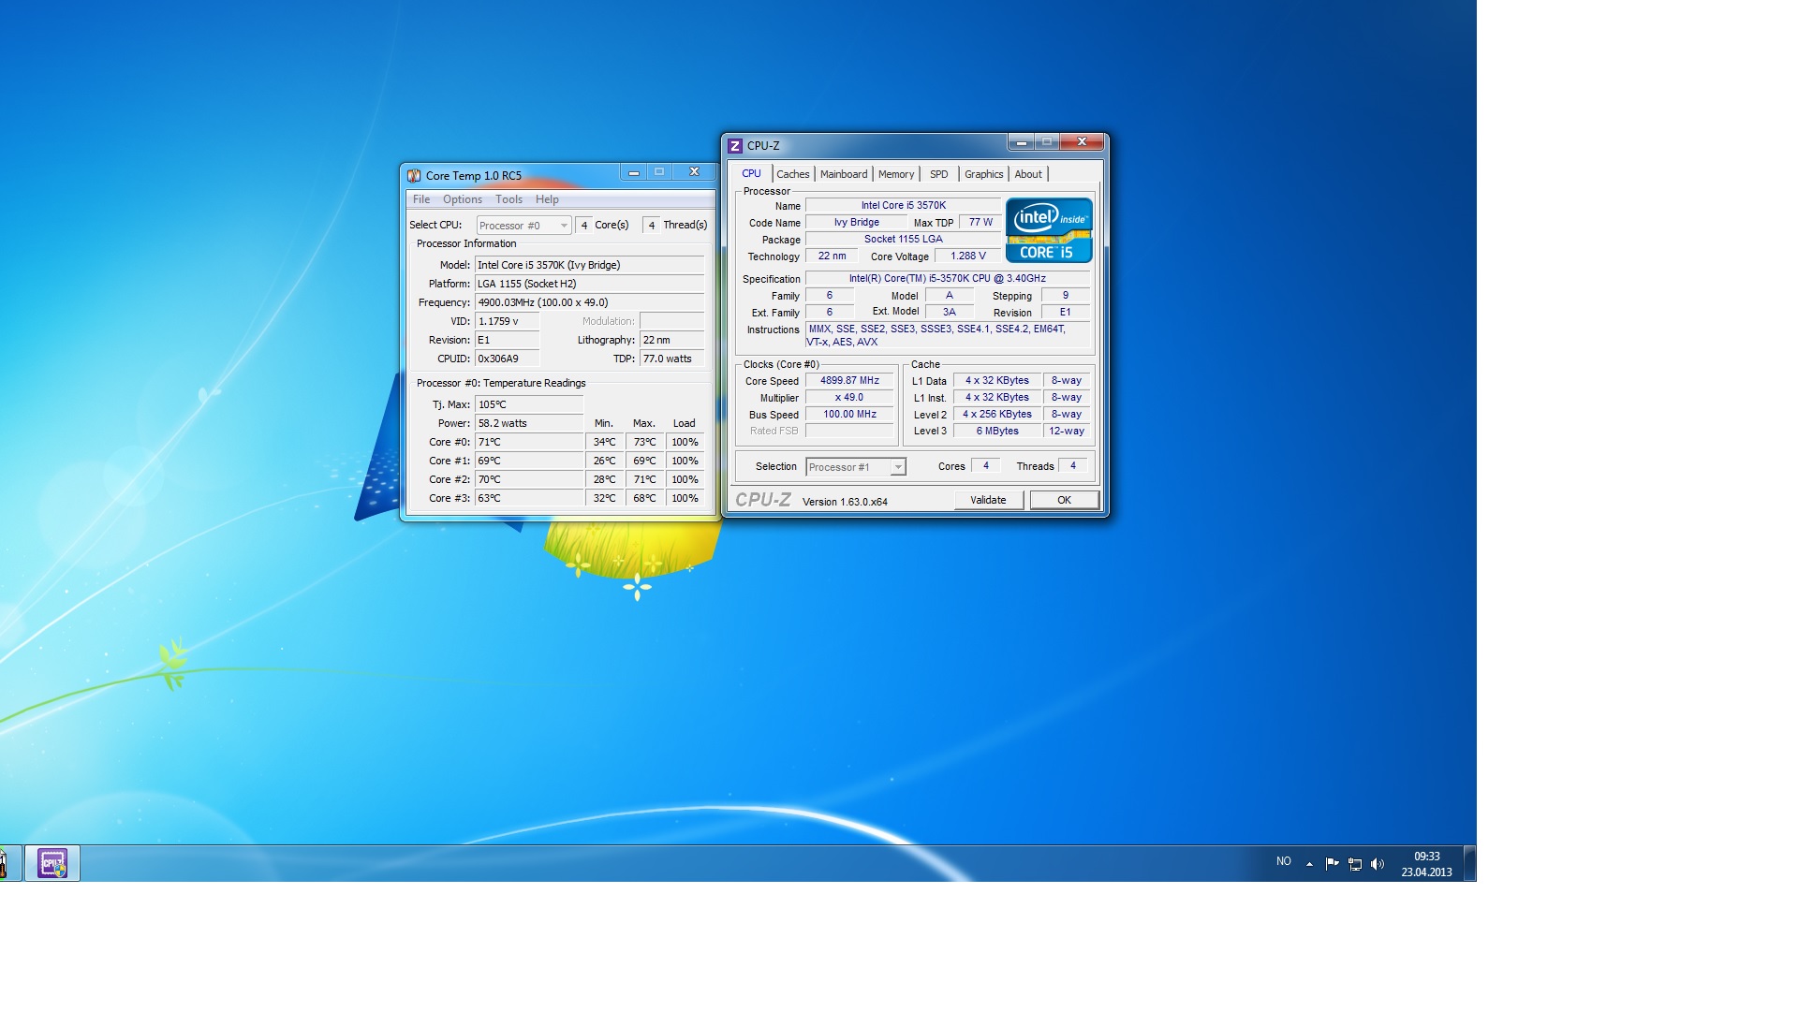1798x1011 pixels.
Task: Open the network tray icon
Action: [1354, 863]
